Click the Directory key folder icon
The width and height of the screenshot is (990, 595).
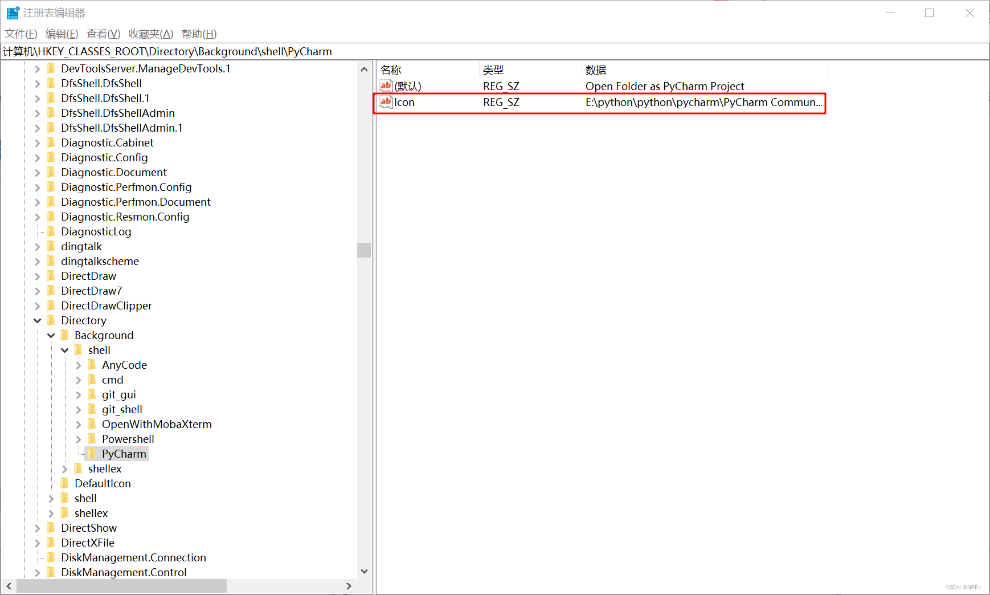coord(51,320)
